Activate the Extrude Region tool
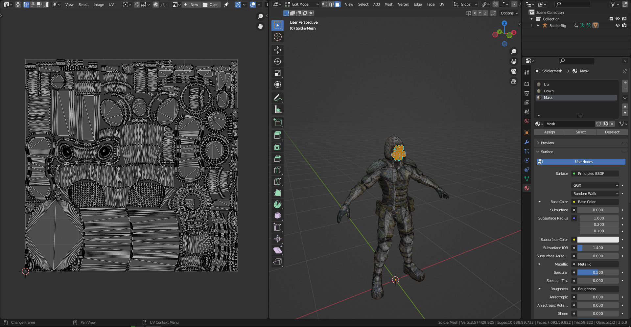The height and width of the screenshot is (327, 631). point(278,135)
